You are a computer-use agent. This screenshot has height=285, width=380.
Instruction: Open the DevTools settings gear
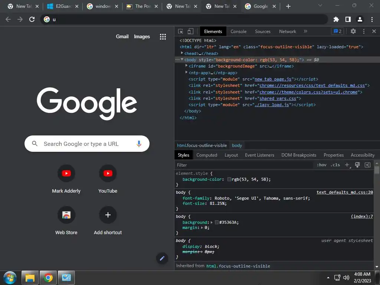[x=353, y=31]
